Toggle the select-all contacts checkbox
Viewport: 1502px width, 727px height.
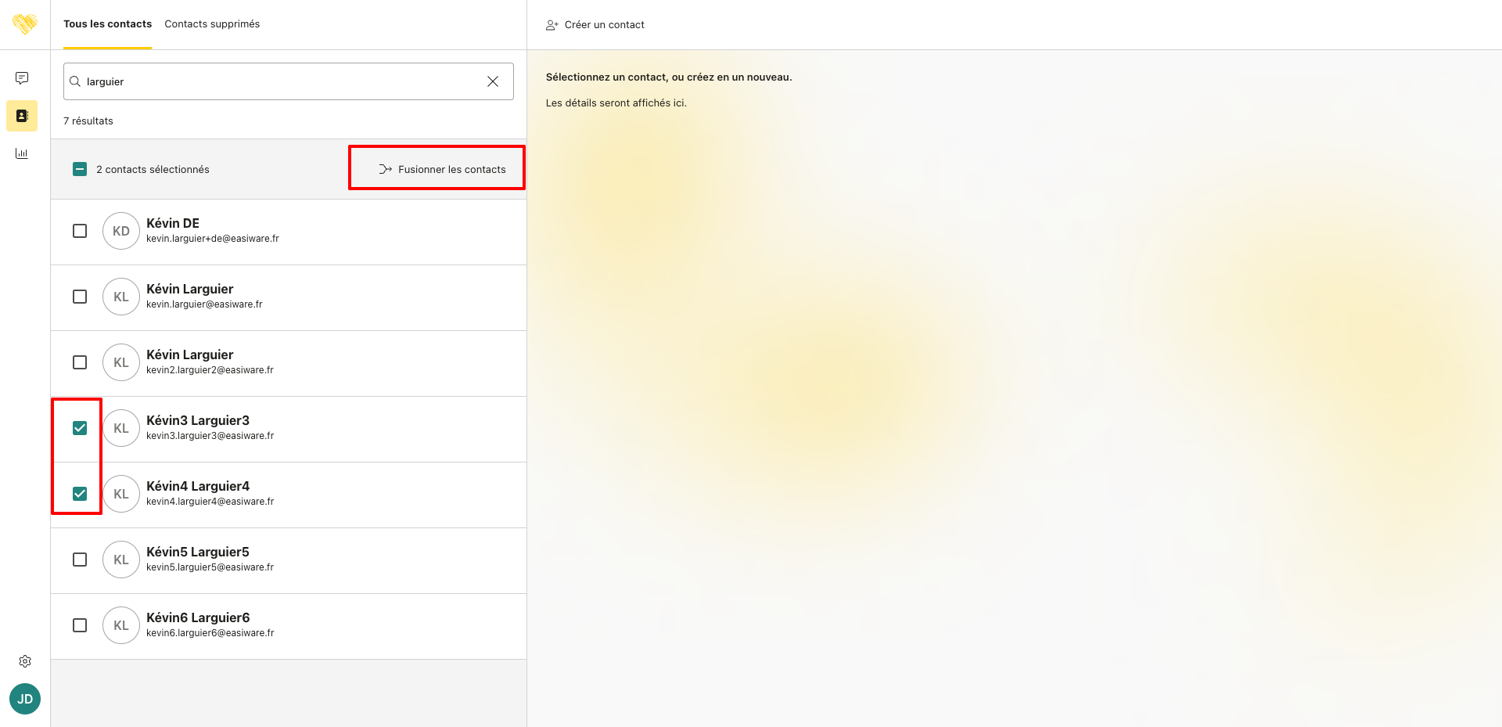(x=80, y=169)
